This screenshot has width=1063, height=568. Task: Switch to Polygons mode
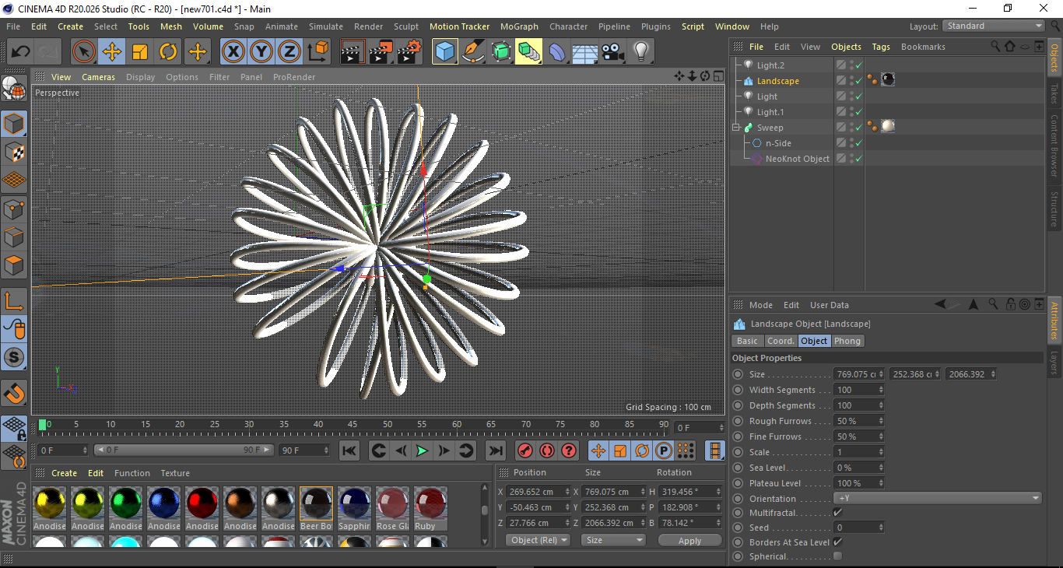click(x=14, y=265)
